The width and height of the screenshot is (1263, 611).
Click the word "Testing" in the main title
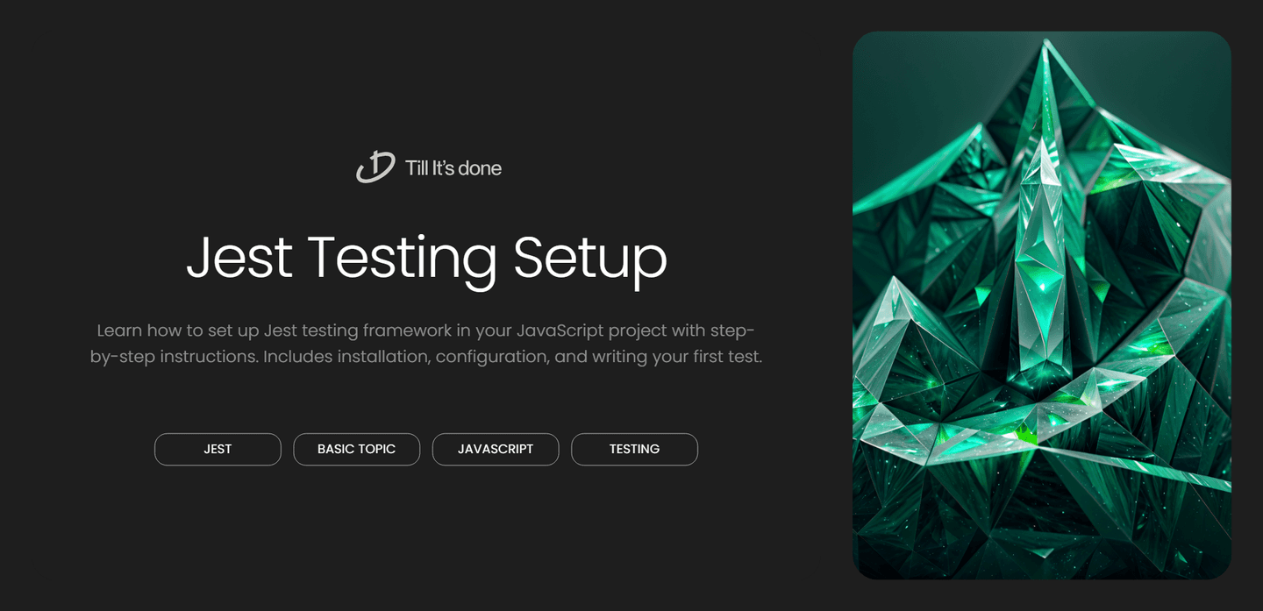[x=402, y=257]
